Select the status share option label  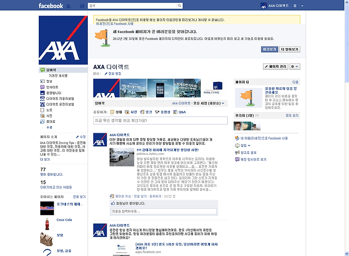119,112
